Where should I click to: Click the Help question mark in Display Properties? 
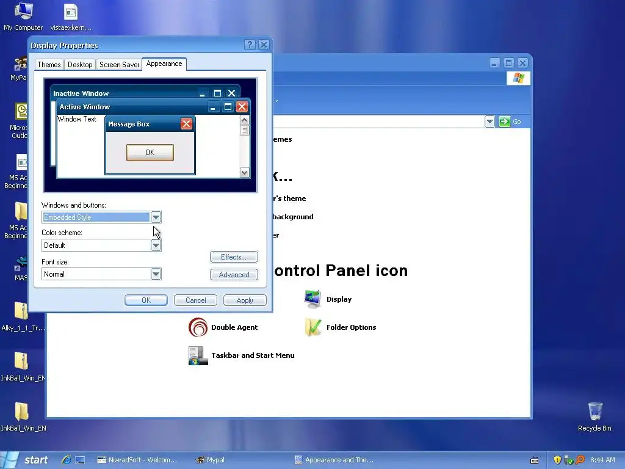(x=250, y=45)
